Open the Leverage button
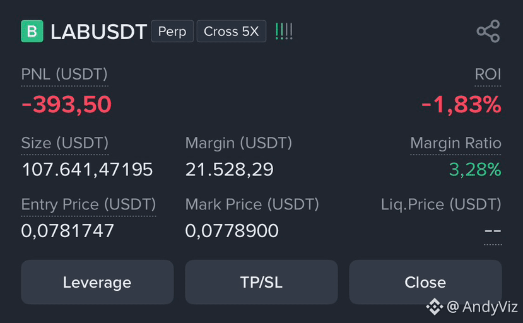523x323 pixels. tap(97, 282)
